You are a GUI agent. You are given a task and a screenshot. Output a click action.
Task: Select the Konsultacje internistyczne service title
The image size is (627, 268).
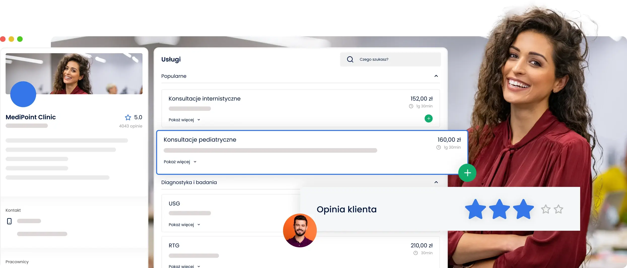tap(204, 99)
